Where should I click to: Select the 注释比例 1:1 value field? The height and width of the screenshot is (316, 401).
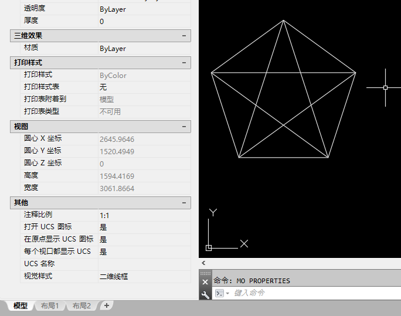click(144, 215)
